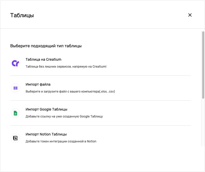Click the Google Таблицу link description text
Screen dimensions: 205x172
pyautogui.click(x=64, y=116)
